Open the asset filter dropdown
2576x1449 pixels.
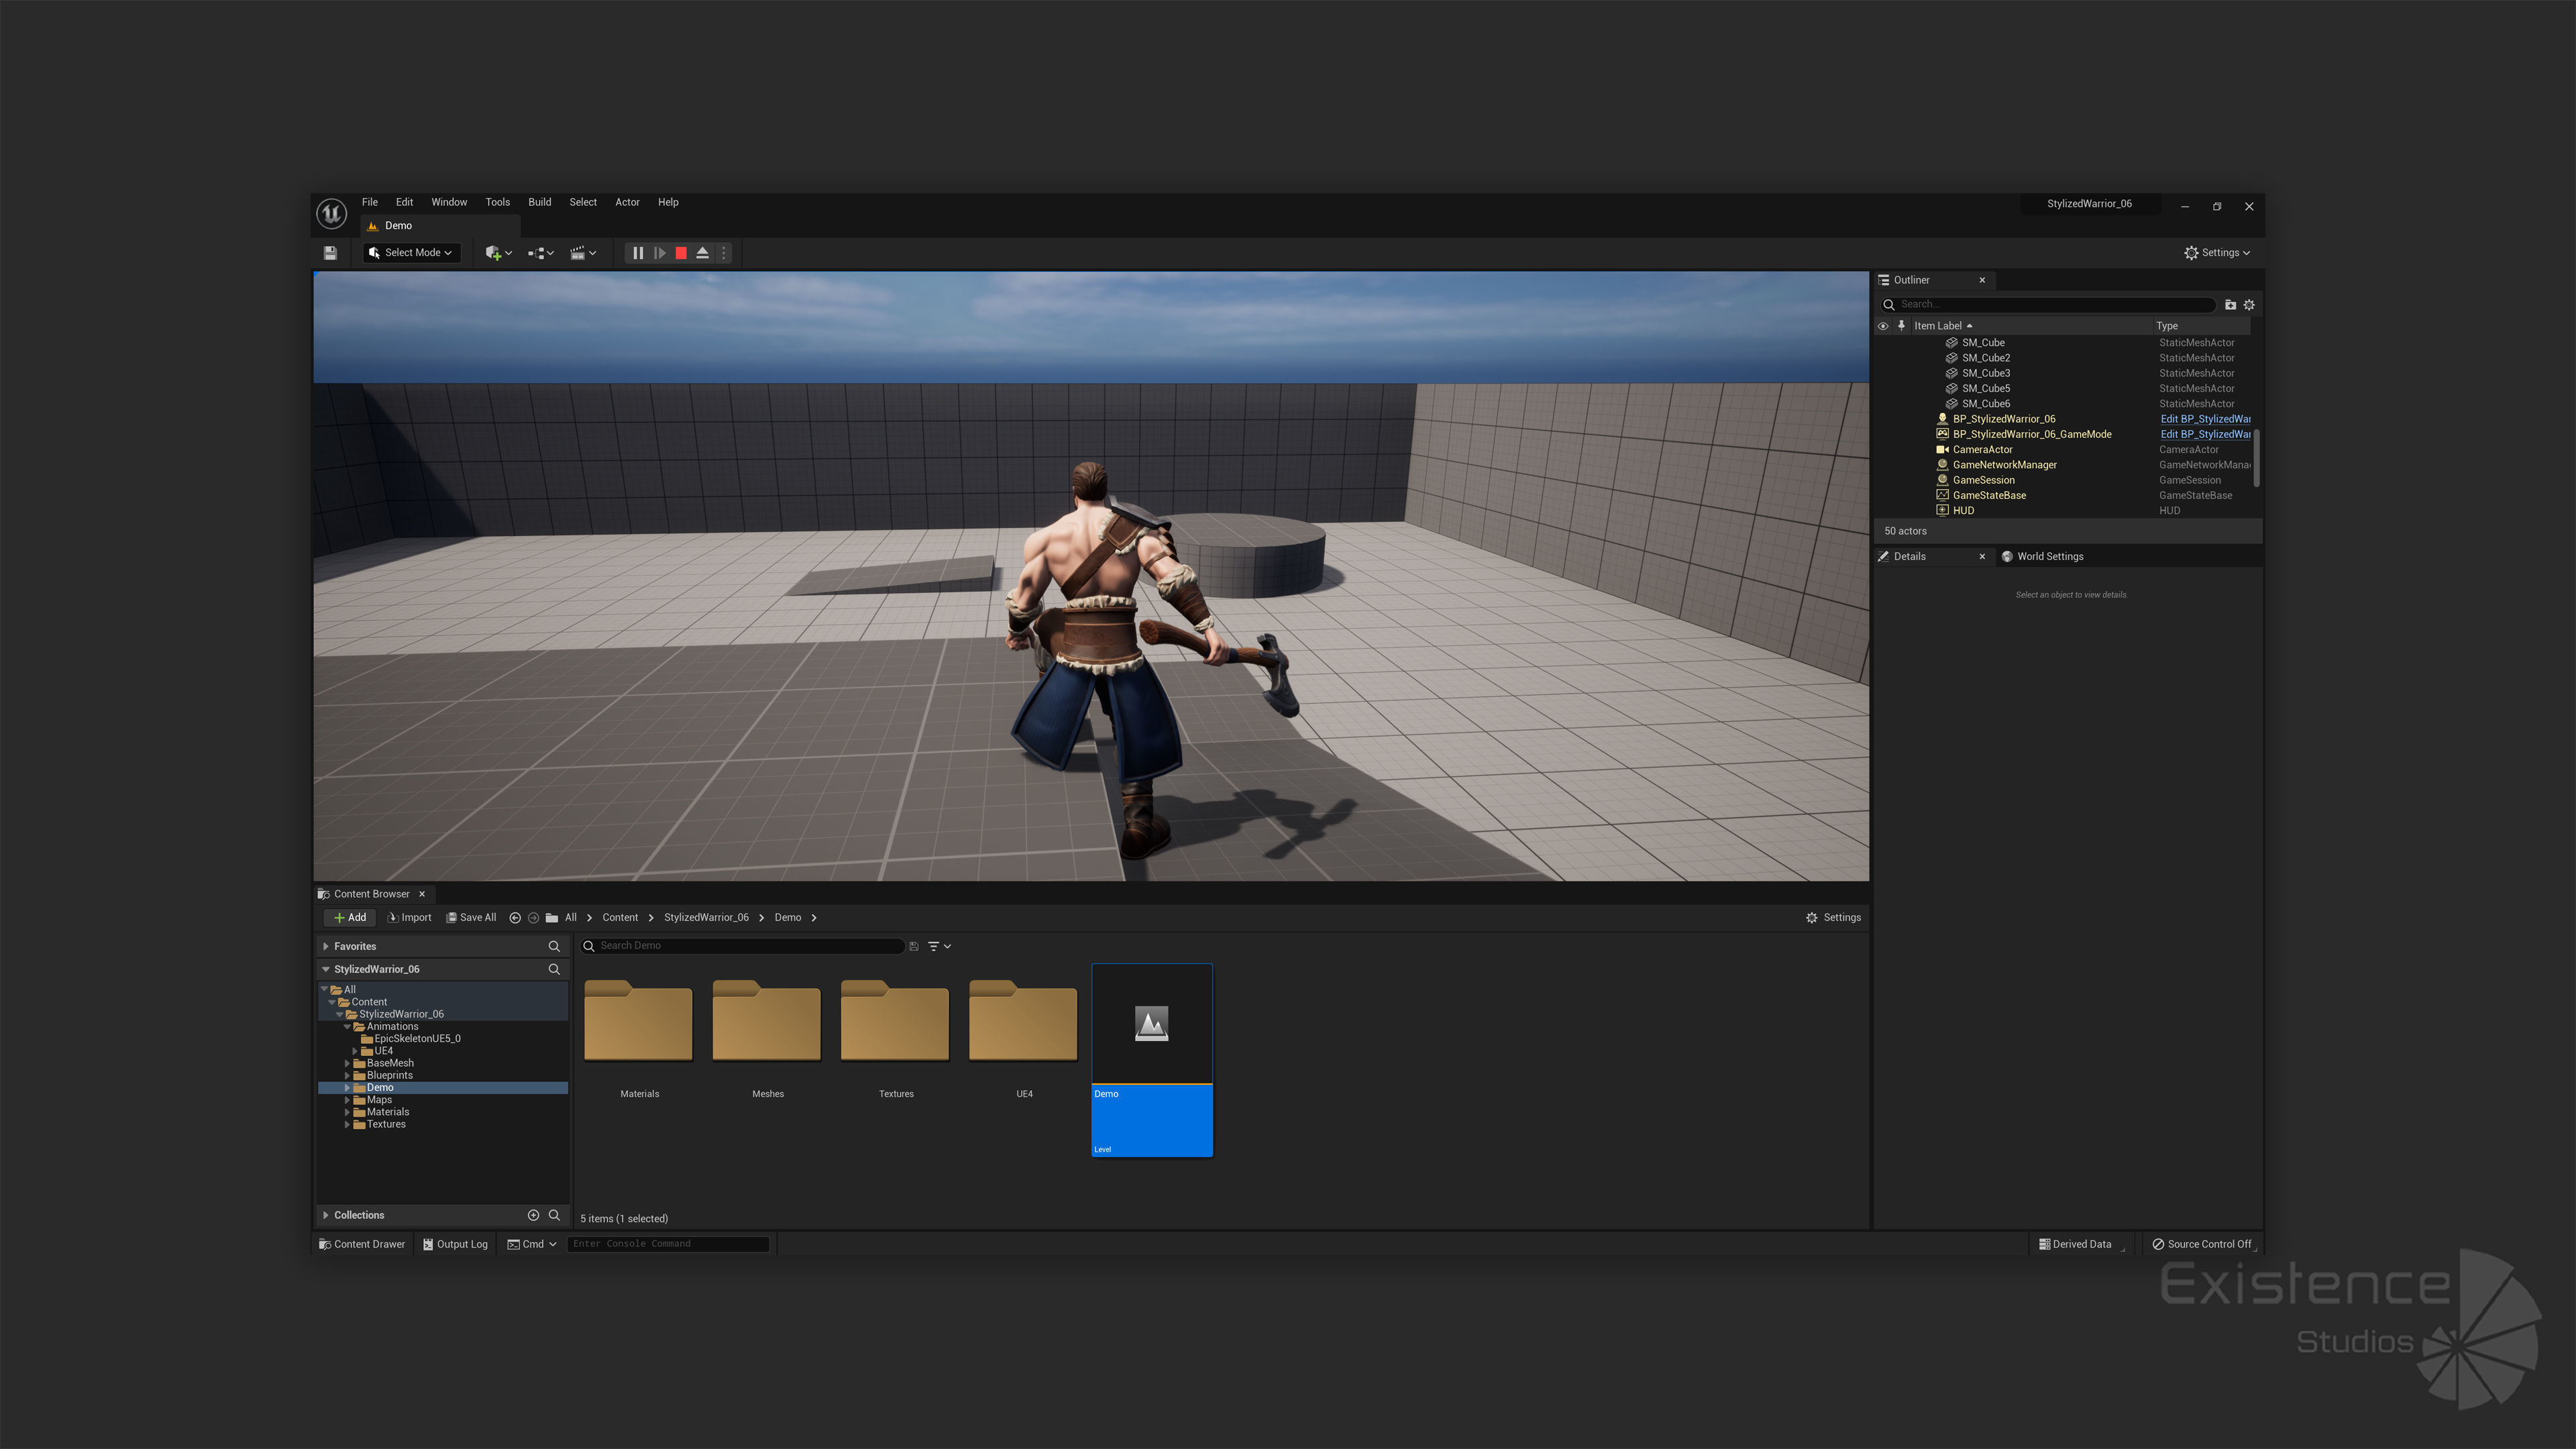pyautogui.click(x=939, y=946)
